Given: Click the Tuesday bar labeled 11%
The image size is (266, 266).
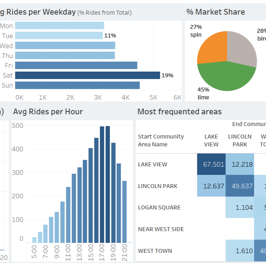Looking at the screenshot, I should [59, 36].
